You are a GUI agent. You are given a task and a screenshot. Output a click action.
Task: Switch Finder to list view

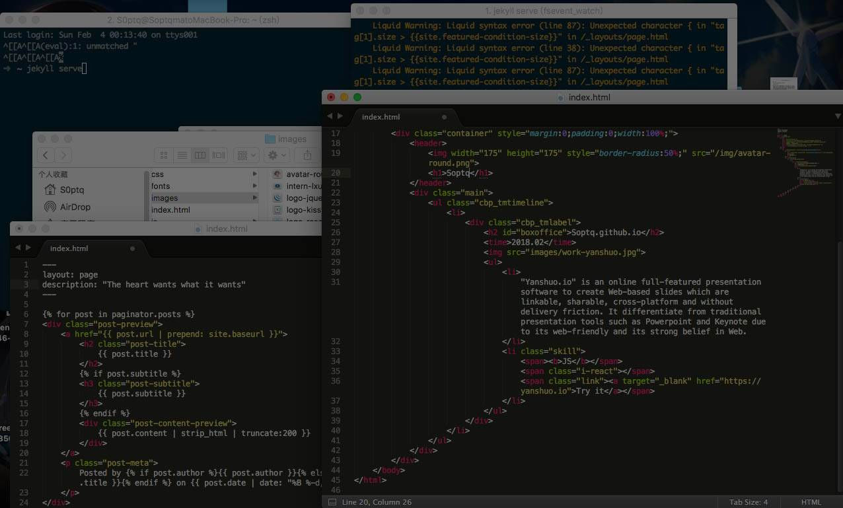click(x=182, y=155)
